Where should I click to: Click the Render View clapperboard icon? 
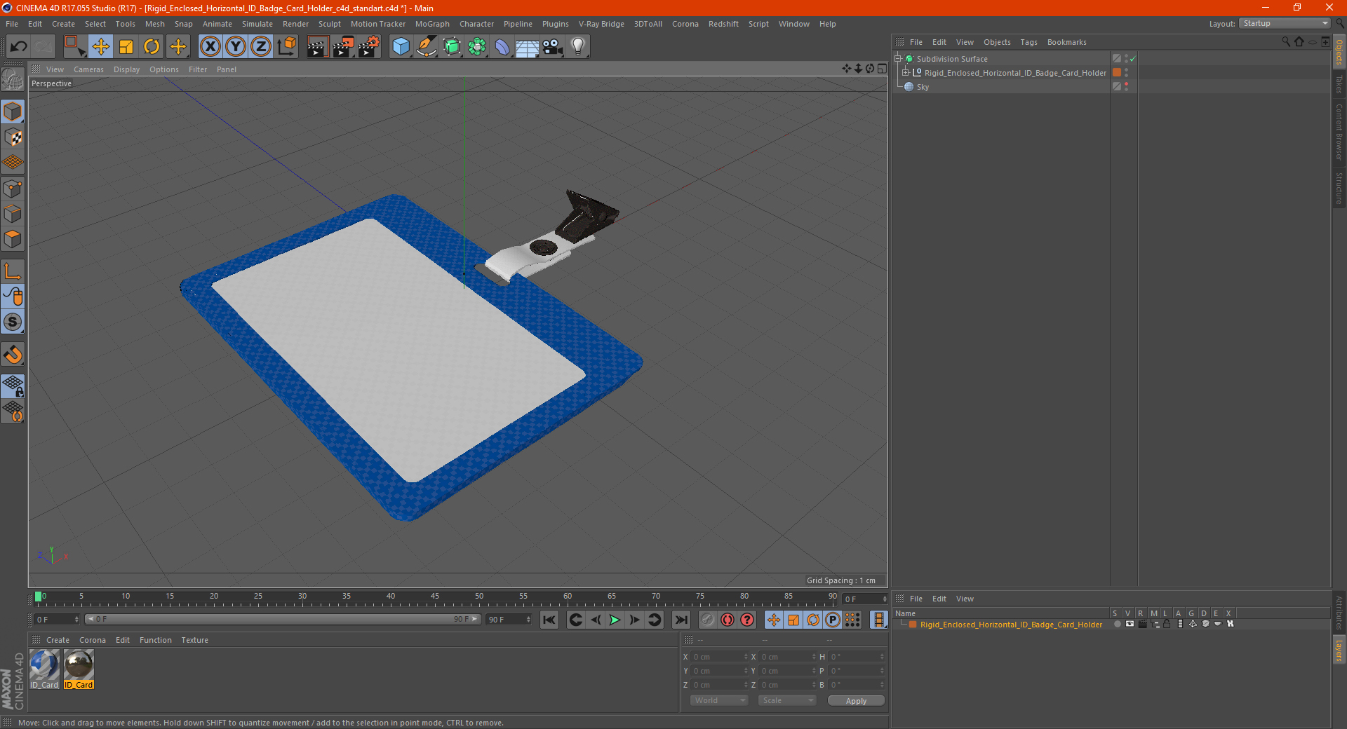point(317,47)
